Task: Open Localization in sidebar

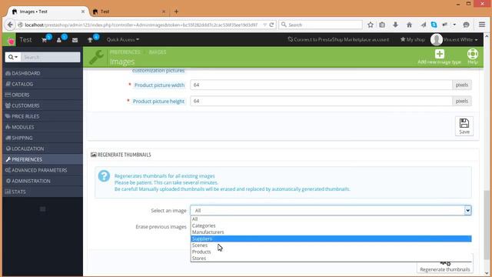Action: [43, 149]
